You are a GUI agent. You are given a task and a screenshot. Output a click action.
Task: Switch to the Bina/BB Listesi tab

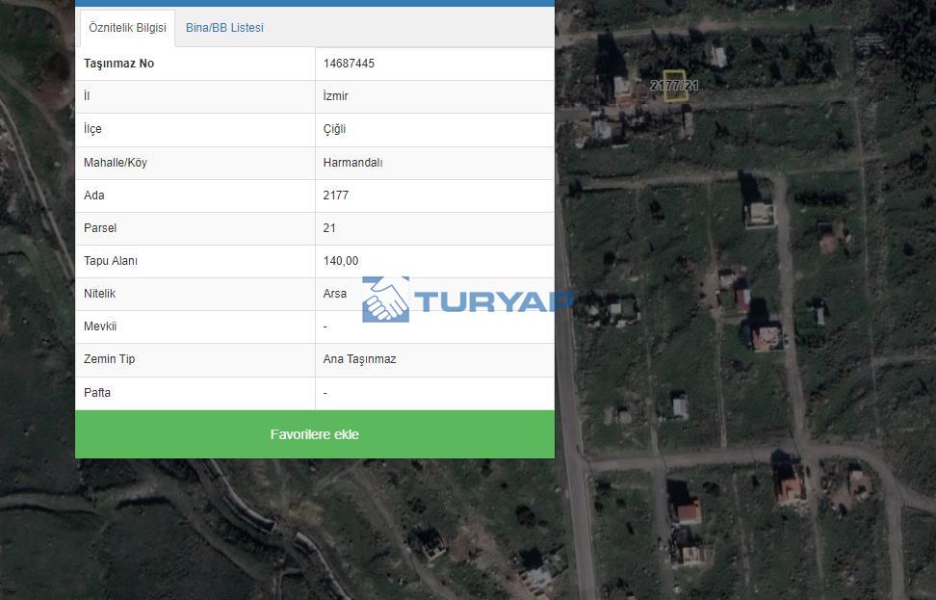click(x=224, y=28)
